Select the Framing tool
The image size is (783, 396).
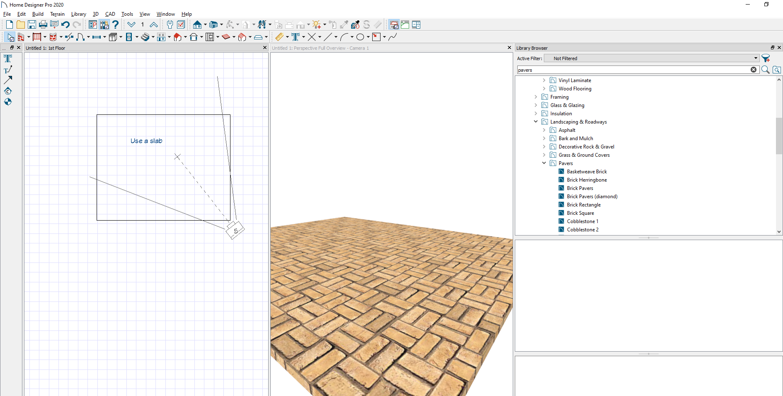click(x=210, y=37)
